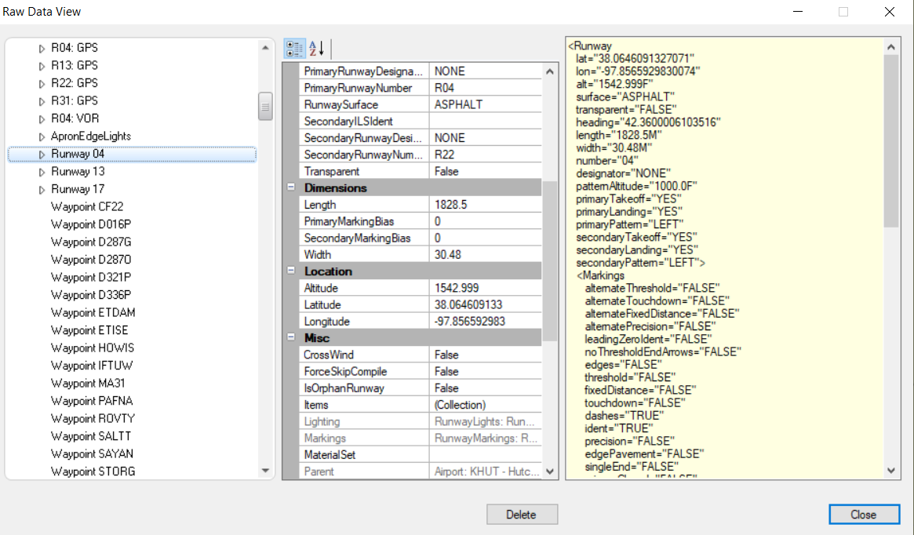
Task: Click the Delete button
Action: point(522,514)
